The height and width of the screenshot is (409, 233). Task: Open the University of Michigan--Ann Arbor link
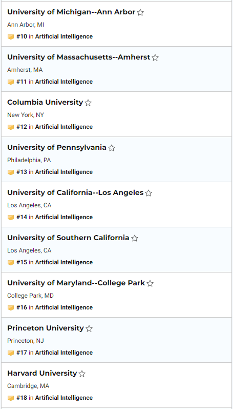click(x=71, y=12)
